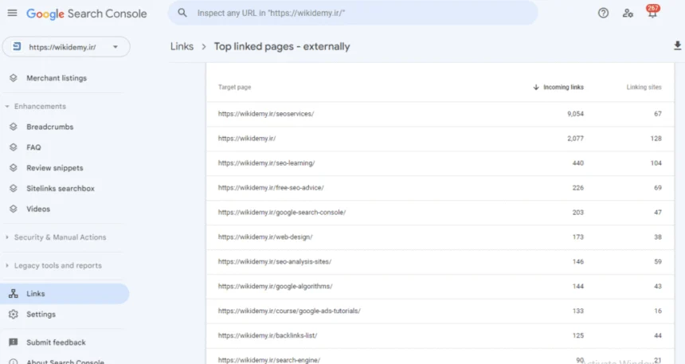Click the URL inspection search field
Image resolution: width=685 pixels, height=364 pixels.
coord(353,13)
